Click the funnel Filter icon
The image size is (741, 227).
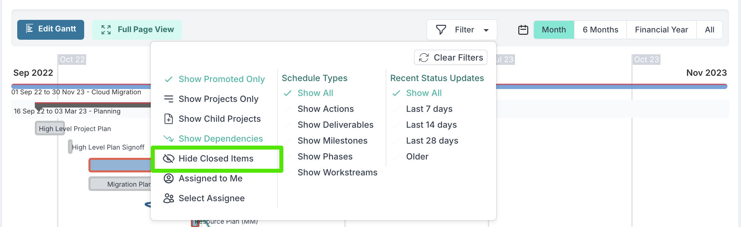441,30
